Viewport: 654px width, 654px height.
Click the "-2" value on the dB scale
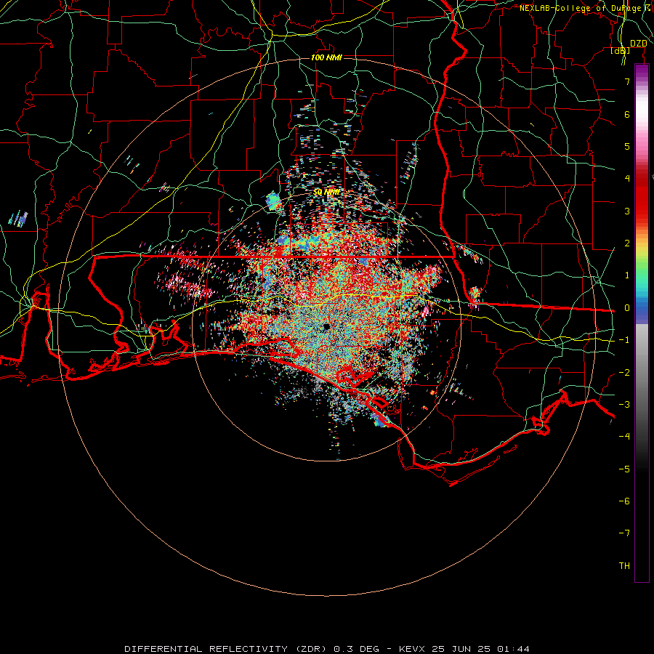click(x=624, y=373)
